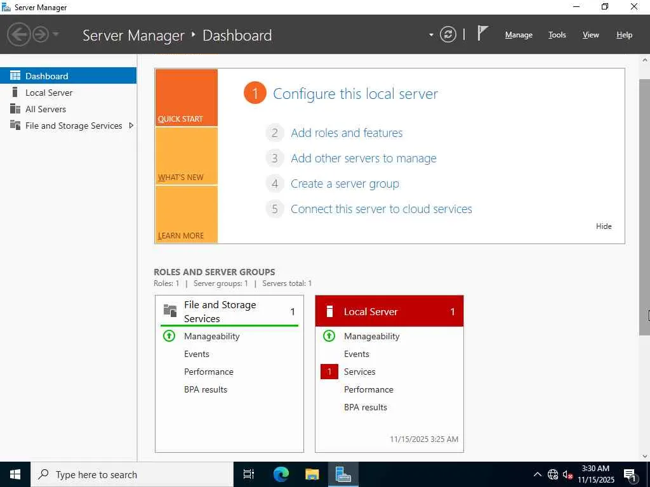Viewport: 650px width, 487px height.
Task: Click the back navigation arrow
Action: (x=18, y=34)
